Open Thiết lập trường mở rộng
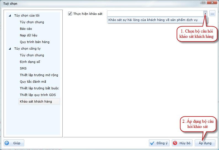The height and width of the screenshot is (150, 219). (39, 75)
